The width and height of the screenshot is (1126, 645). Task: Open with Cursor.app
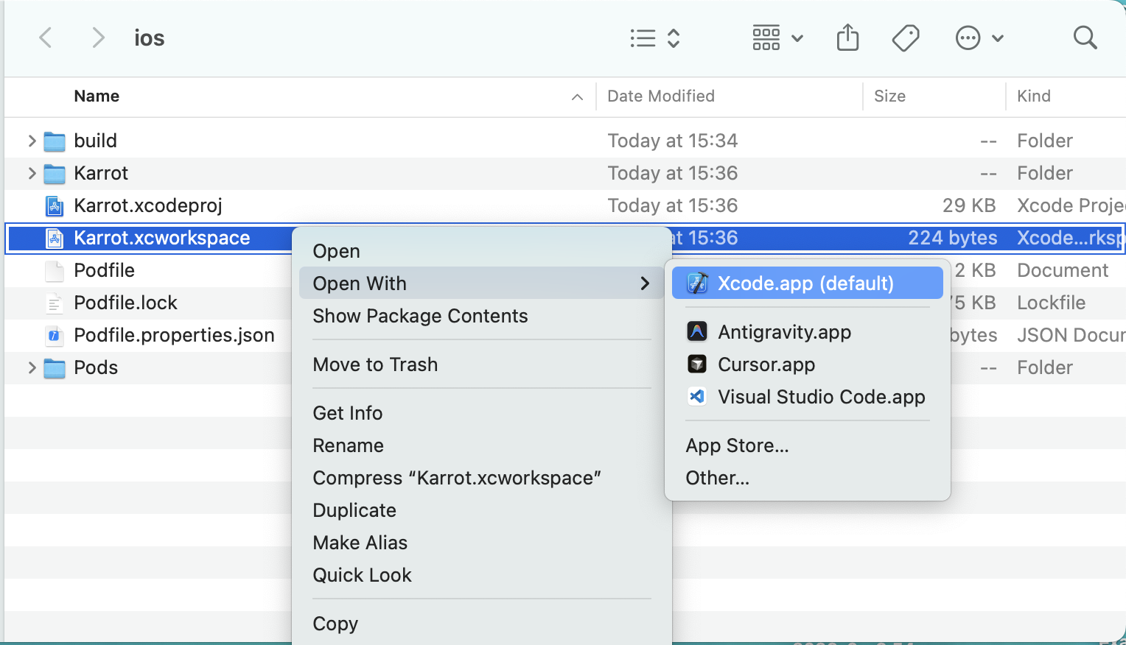tap(807, 364)
